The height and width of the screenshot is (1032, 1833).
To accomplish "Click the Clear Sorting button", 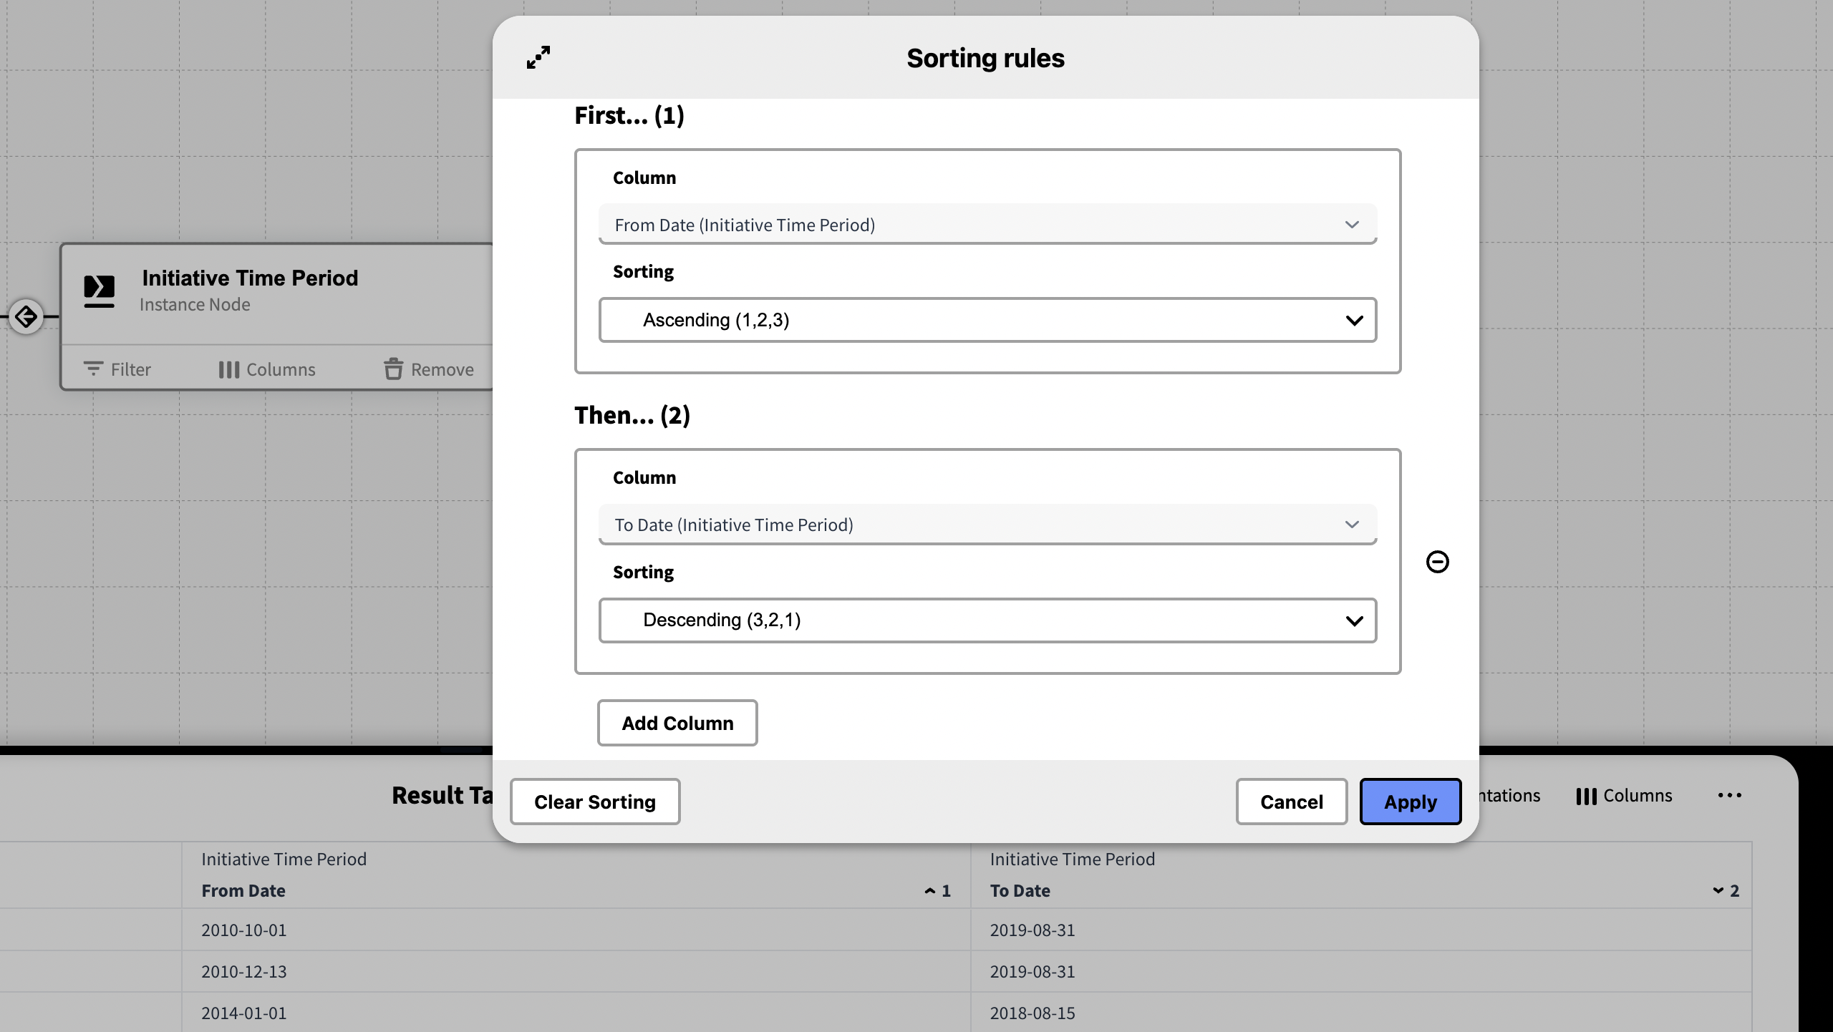I will pos(594,802).
